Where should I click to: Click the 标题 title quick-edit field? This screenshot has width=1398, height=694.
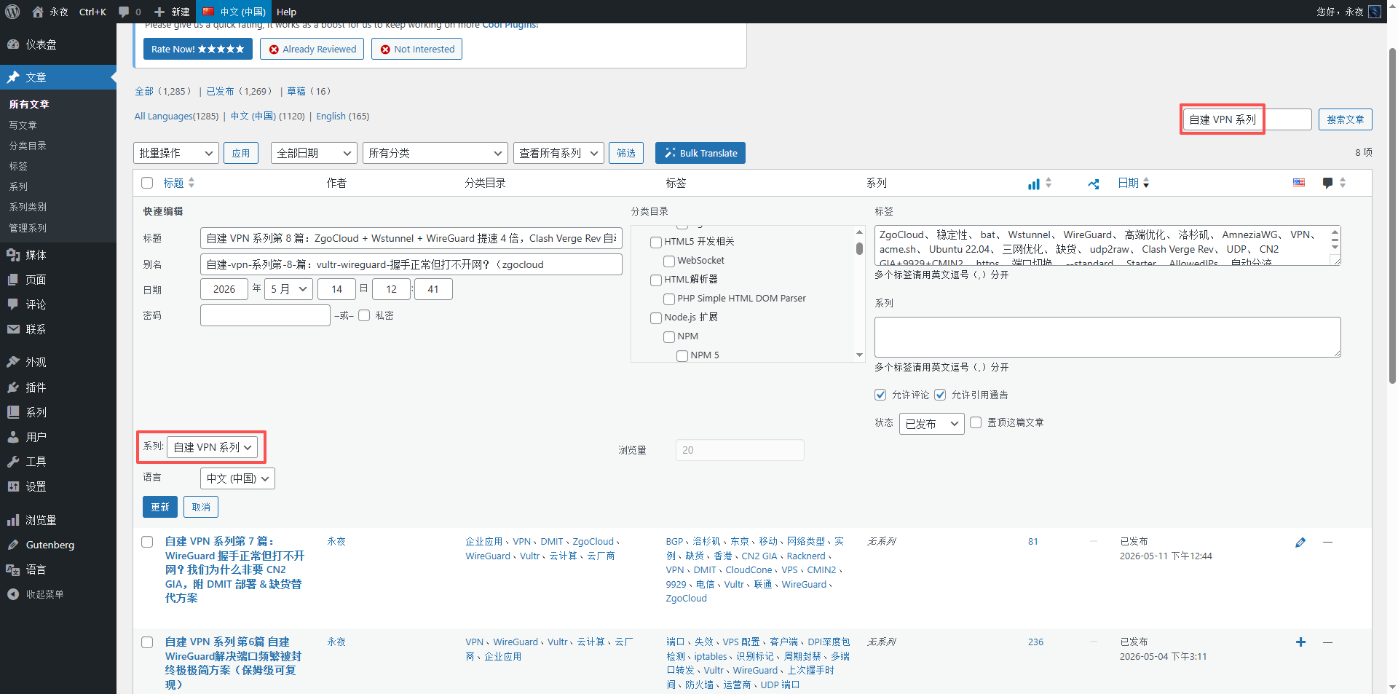[411, 238]
